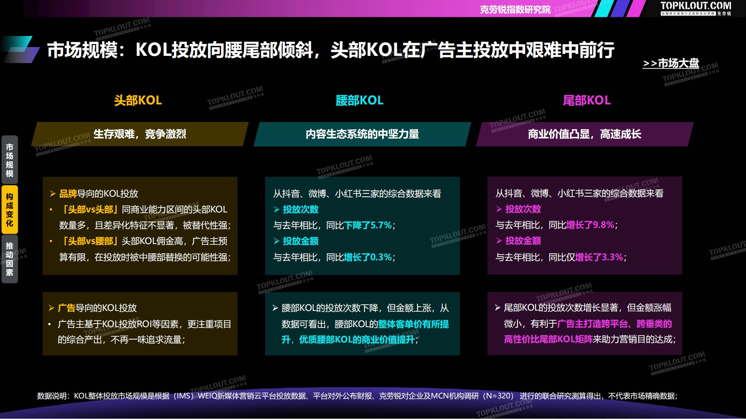Click the 尾部KOL column heading
This screenshot has width=746, height=419.
tap(587, 100)
